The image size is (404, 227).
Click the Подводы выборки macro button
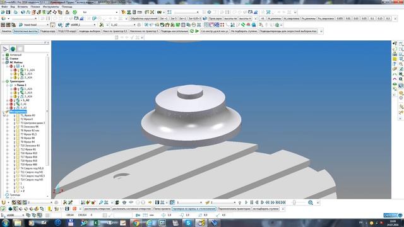(x=89, y=31)
